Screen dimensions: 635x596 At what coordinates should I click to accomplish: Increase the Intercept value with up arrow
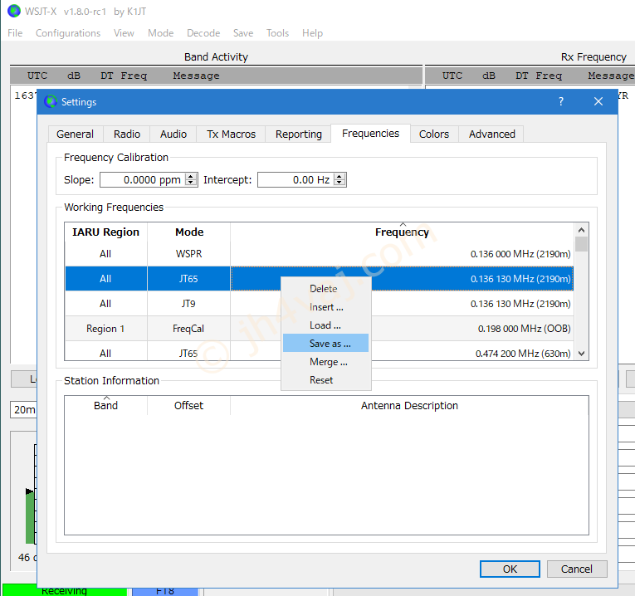click(339, 176)
